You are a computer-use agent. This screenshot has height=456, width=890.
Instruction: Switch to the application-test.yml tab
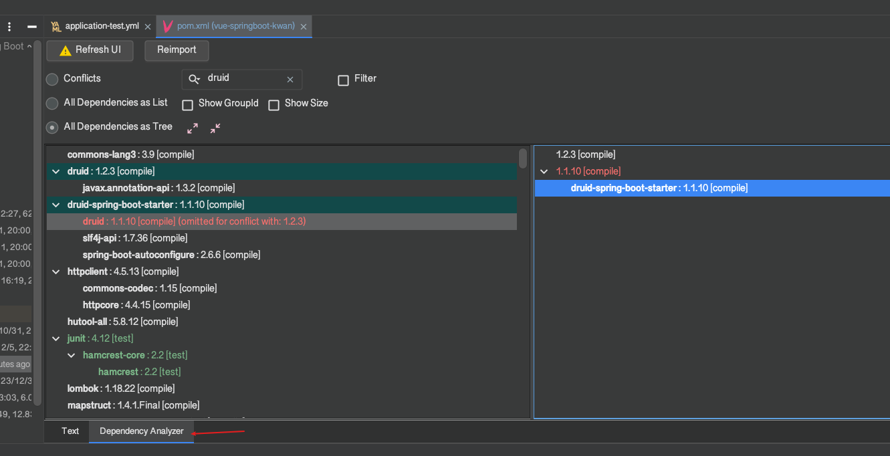[102, 27]
